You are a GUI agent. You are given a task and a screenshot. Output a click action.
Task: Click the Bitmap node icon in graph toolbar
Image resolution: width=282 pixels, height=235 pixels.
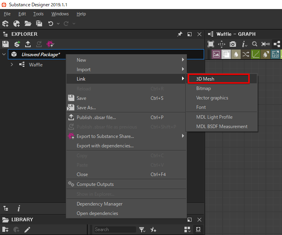[216, 54]
